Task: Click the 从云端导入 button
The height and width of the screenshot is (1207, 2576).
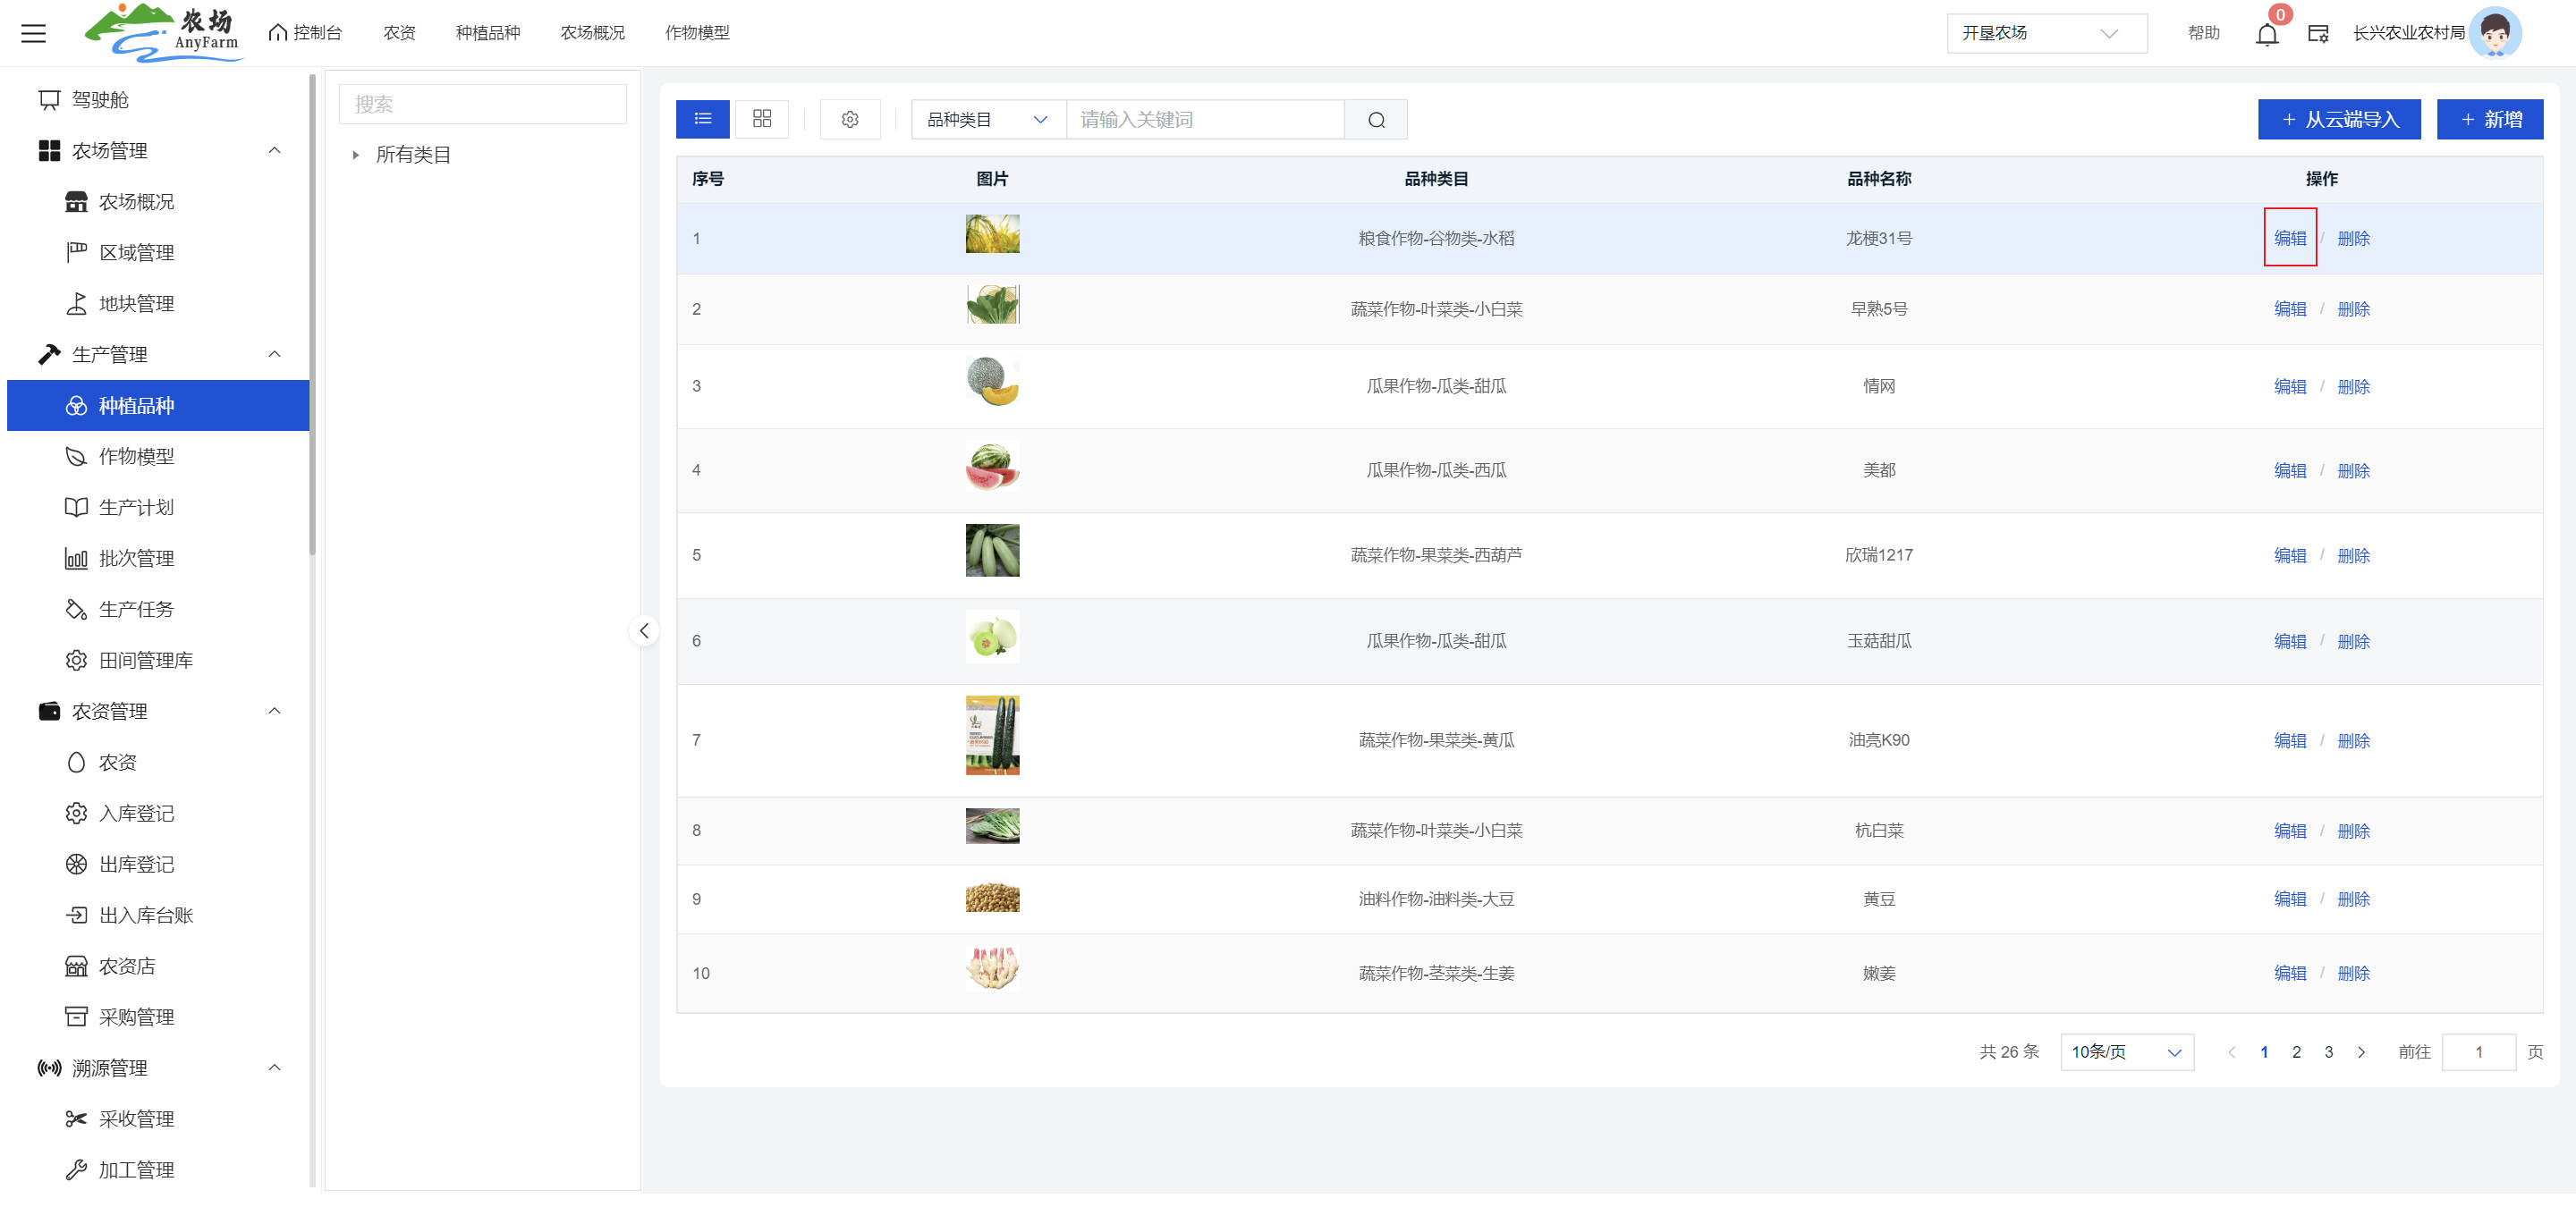Action: 2338,120
